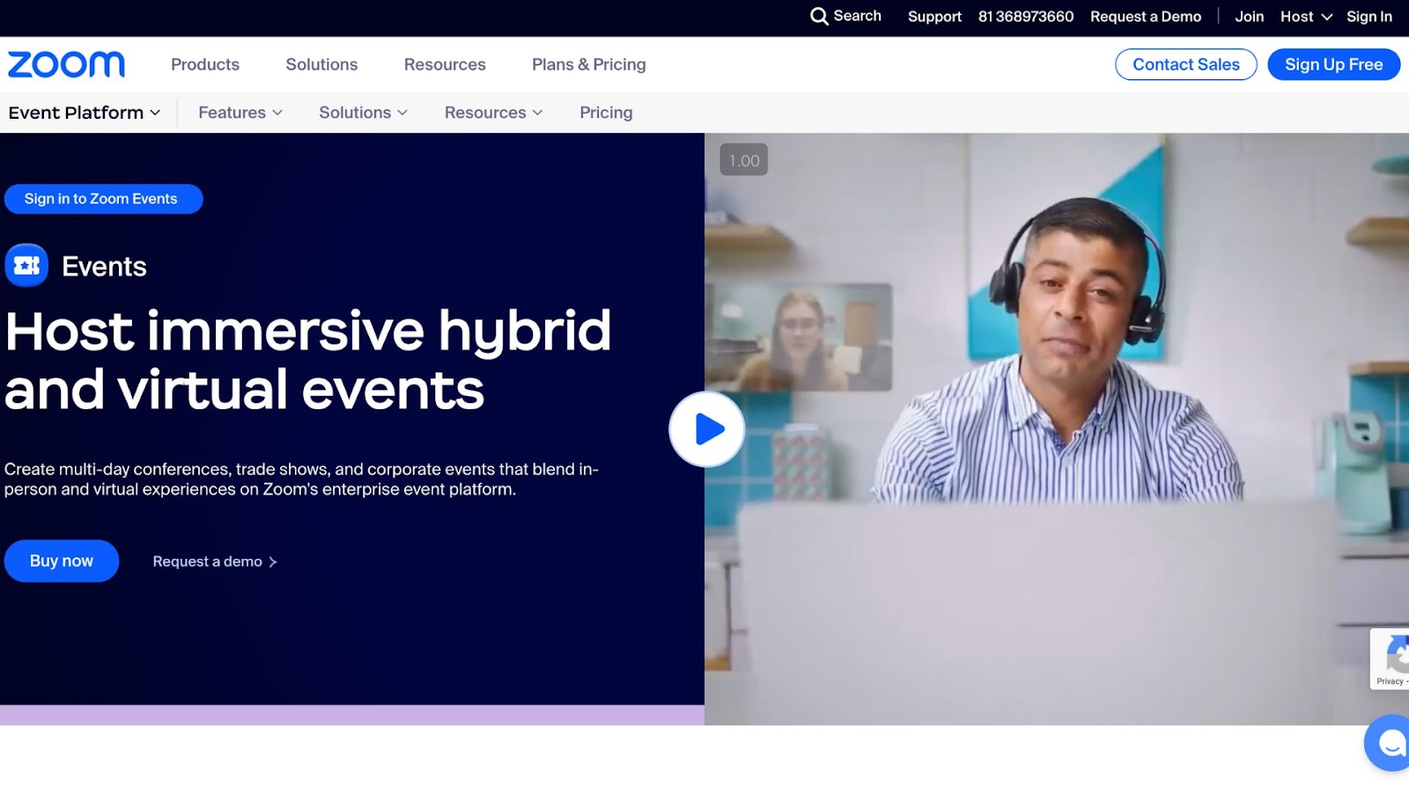Image resolution: width=1409 pixels, height=792 pixels.
Task: Open the Event Platform Pricing page
Action: pos(606,113)
